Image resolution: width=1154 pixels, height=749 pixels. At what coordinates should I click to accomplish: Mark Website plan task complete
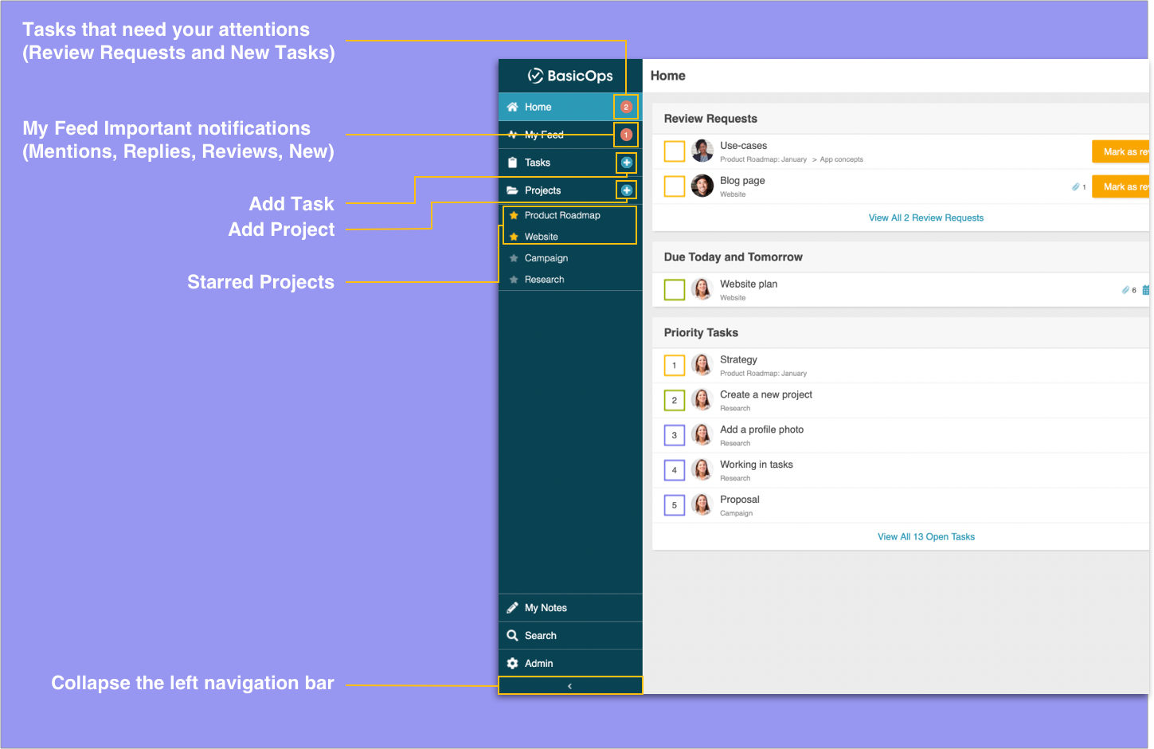pyautogui.click(x=675, y=289)
